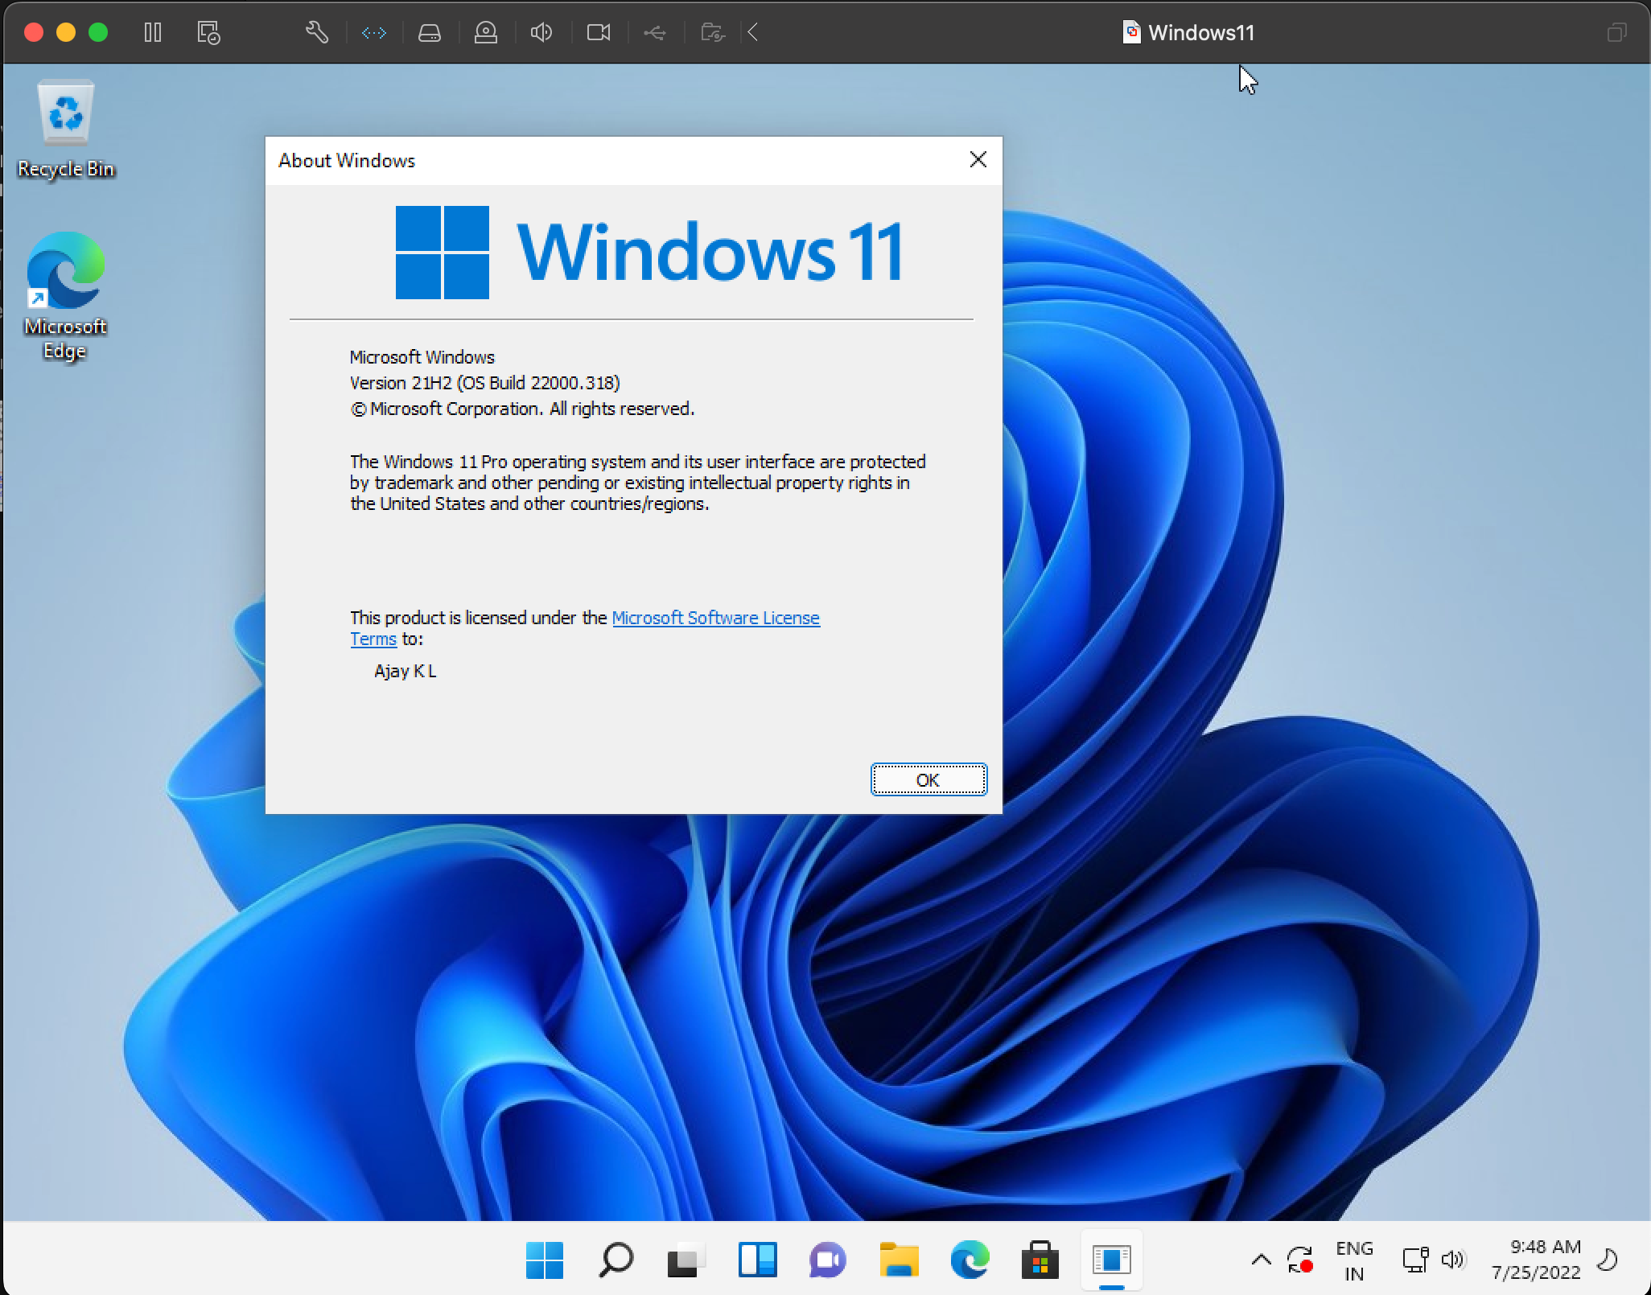Close the About Windows dialog
The image size is (1651, 1295).
click(978, 160)
